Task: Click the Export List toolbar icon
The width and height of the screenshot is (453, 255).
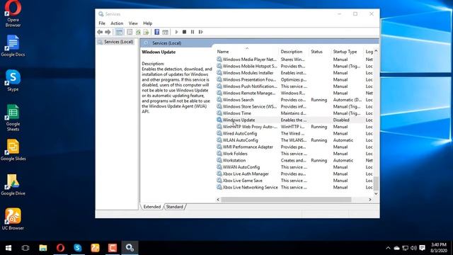Action: pyautogui.click(x=147, y=32)
